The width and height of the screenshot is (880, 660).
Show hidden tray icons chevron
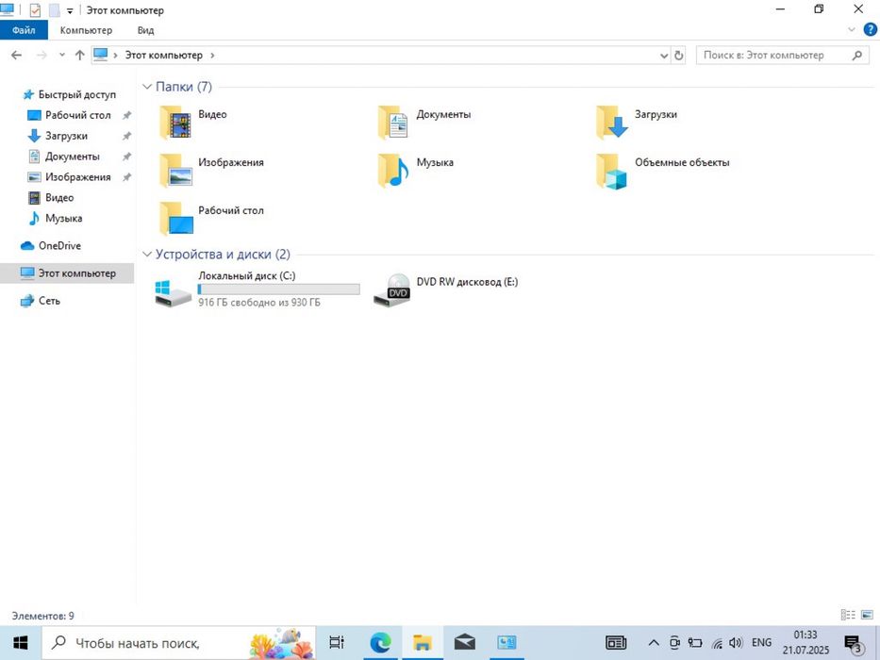(654, 643)
